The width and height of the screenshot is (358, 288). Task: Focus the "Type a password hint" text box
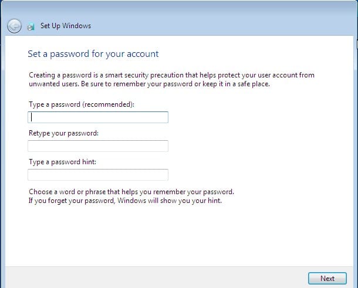pos(98,175)
